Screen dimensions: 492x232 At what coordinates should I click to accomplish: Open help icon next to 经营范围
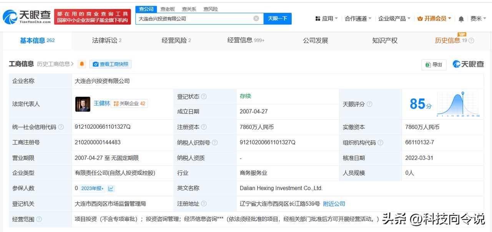pyautogui.click(x=39, y=219)
